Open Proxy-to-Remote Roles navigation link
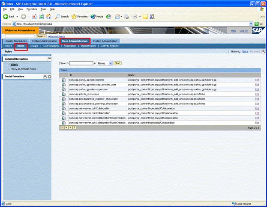The height and width of the screenshot is (207, 267). [23, 68]
